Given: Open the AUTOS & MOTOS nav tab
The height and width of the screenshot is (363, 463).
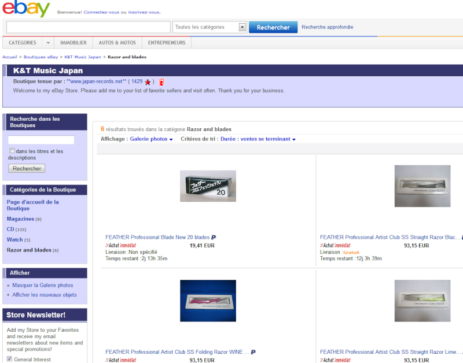Looking at the screenshot, I should tap(117, 43).
